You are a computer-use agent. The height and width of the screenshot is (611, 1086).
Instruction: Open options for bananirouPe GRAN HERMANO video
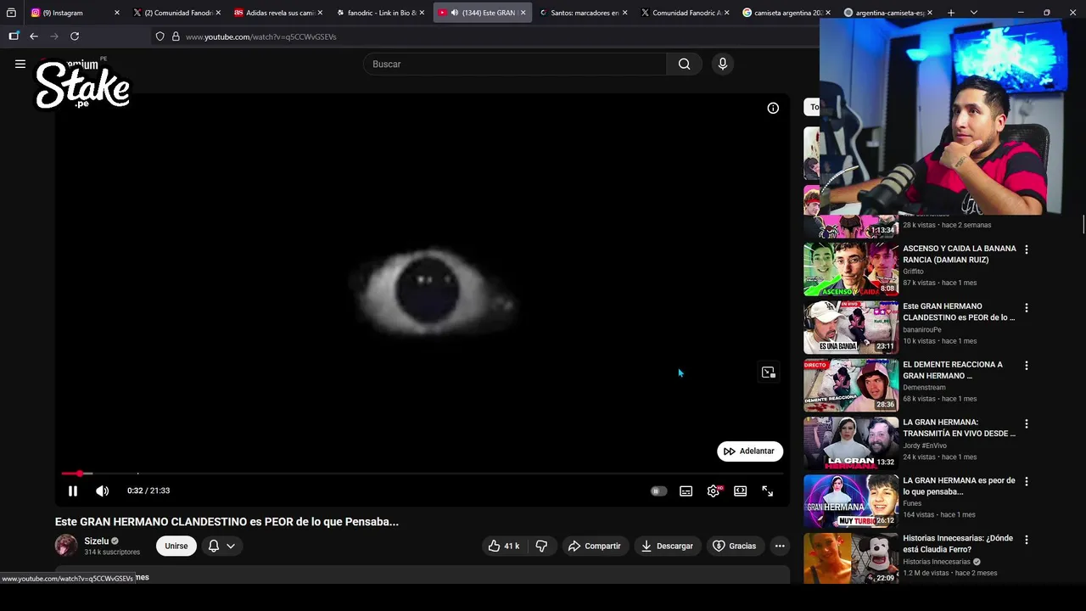1027,307
